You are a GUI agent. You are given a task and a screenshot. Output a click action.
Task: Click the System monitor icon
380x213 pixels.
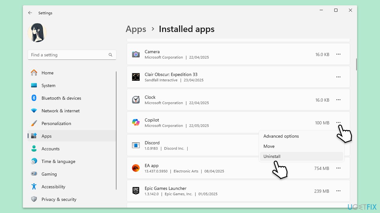(x=34, y=85)
